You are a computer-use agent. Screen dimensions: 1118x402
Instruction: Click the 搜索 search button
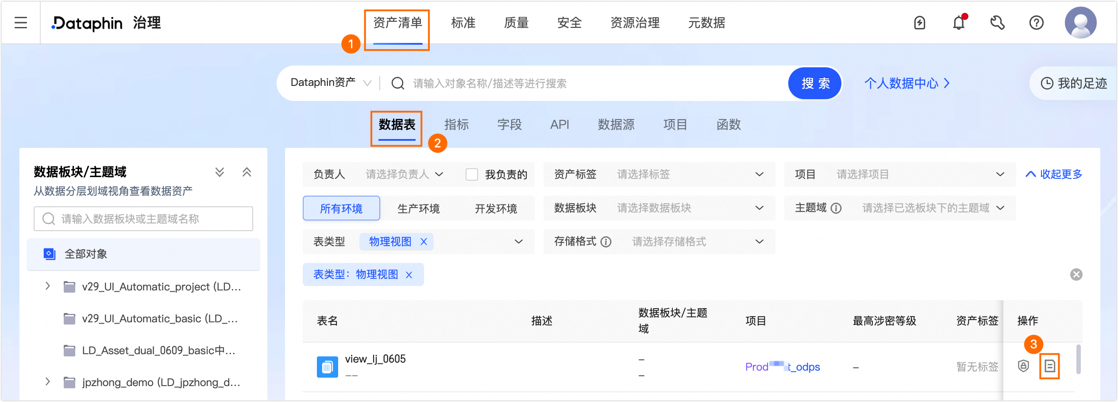(814, 83)
